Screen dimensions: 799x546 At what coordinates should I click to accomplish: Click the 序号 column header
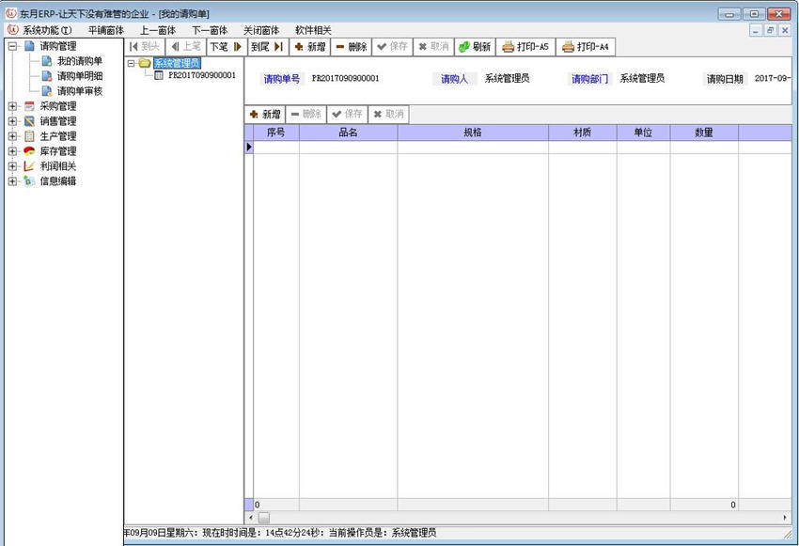tap(275, 133)
